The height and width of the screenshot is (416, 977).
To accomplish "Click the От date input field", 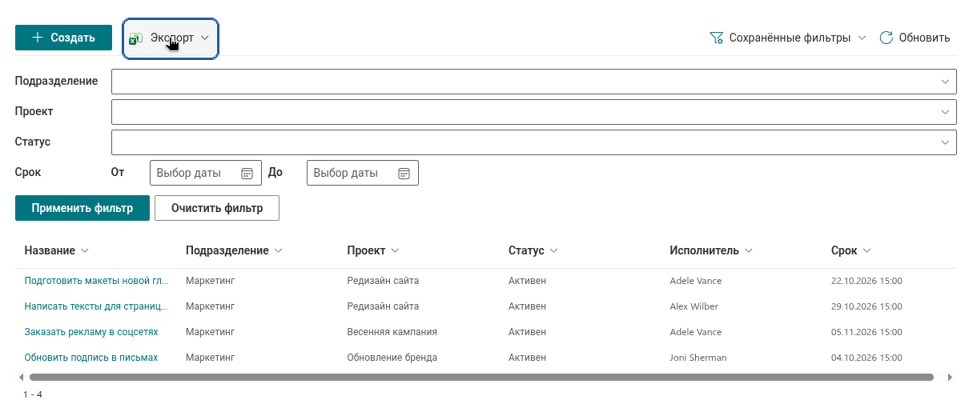I will (206, 173).
